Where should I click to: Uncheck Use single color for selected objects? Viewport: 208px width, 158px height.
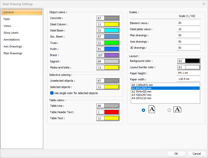[x=52, y=93]
